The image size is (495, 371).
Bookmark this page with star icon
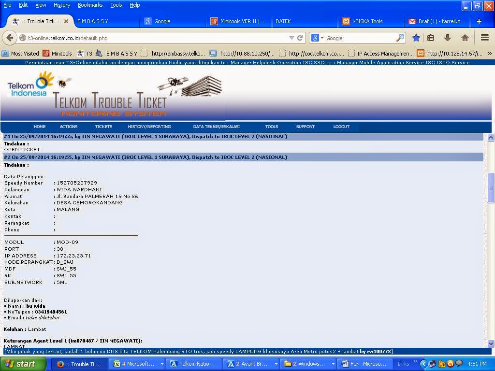[416, 38]
